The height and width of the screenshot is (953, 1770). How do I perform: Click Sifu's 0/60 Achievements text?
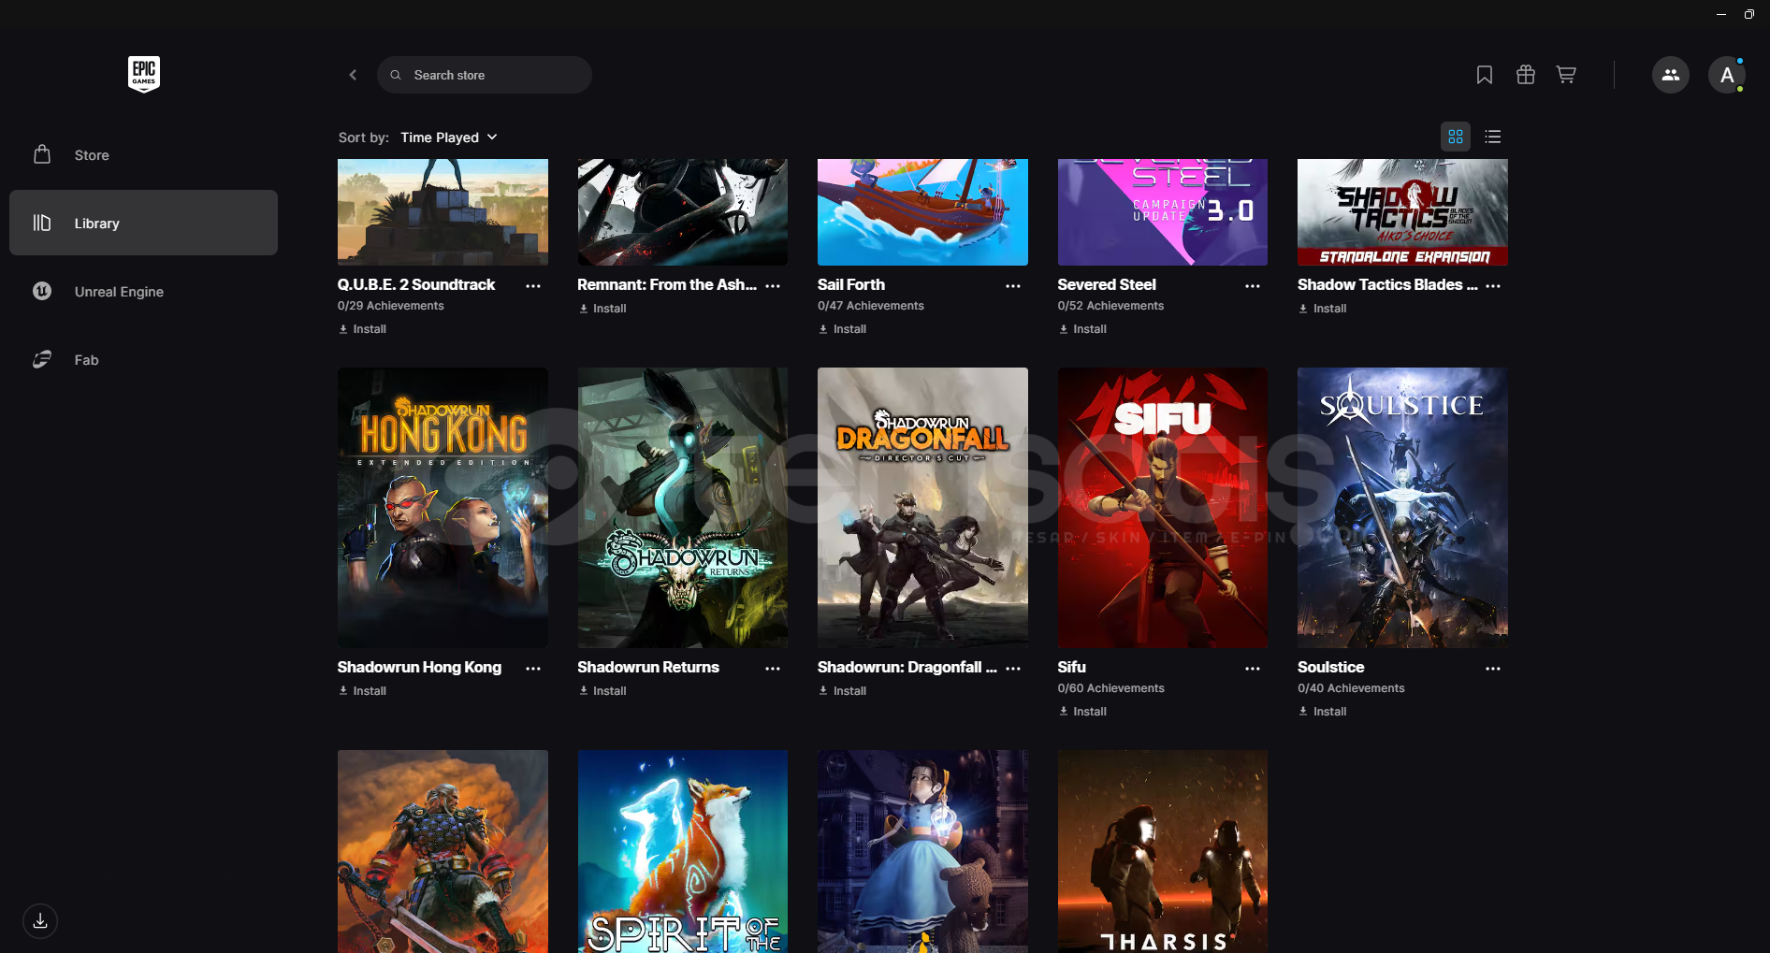coord(1111,688)
